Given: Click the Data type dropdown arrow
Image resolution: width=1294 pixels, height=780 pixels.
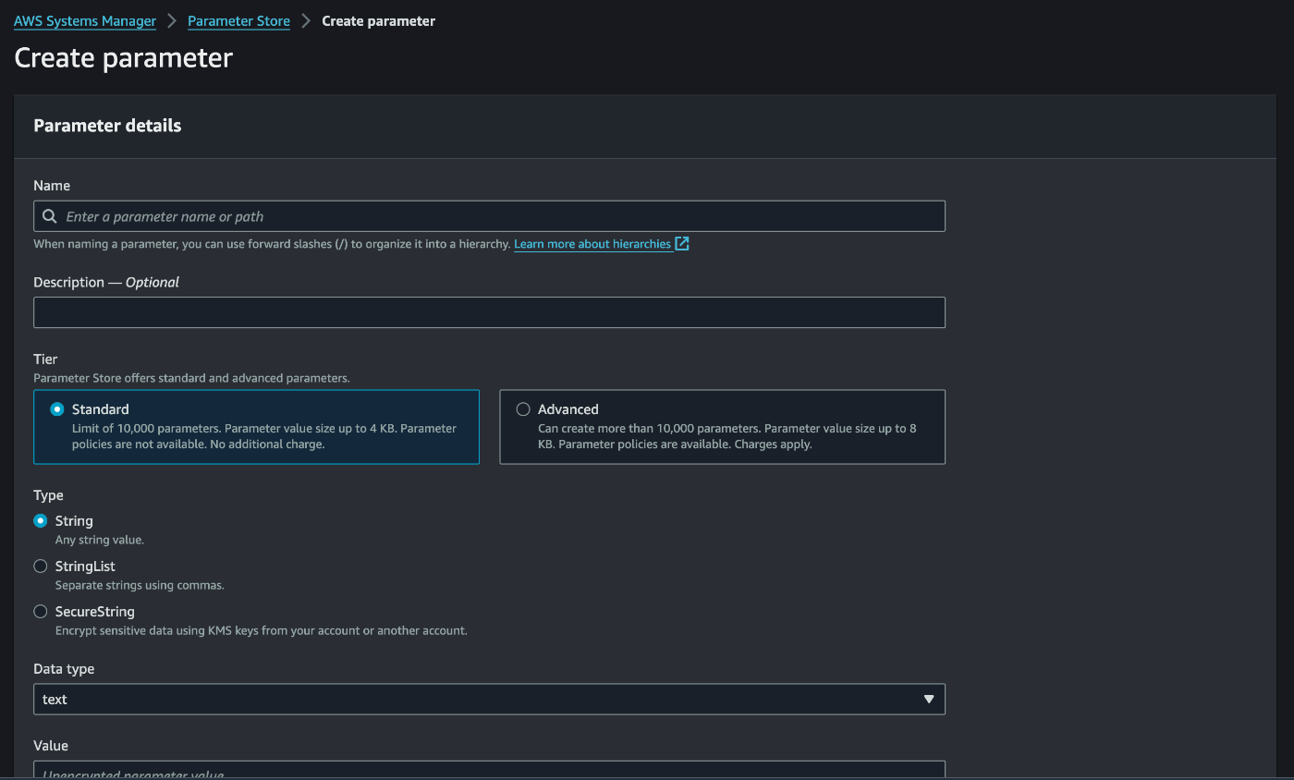Looking at the screenshot, I should (x=929, y=700).
